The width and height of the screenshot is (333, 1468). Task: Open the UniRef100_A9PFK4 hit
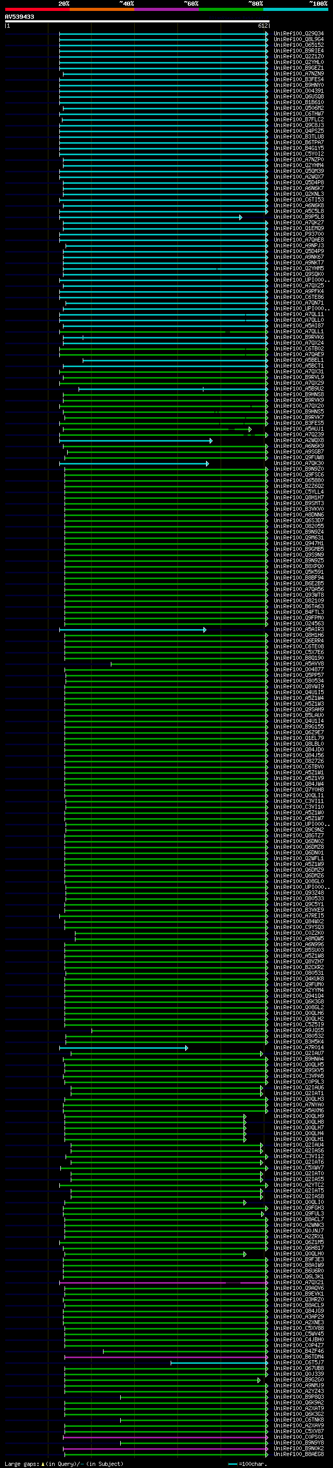pyautogui.click(x=298, y=291)
